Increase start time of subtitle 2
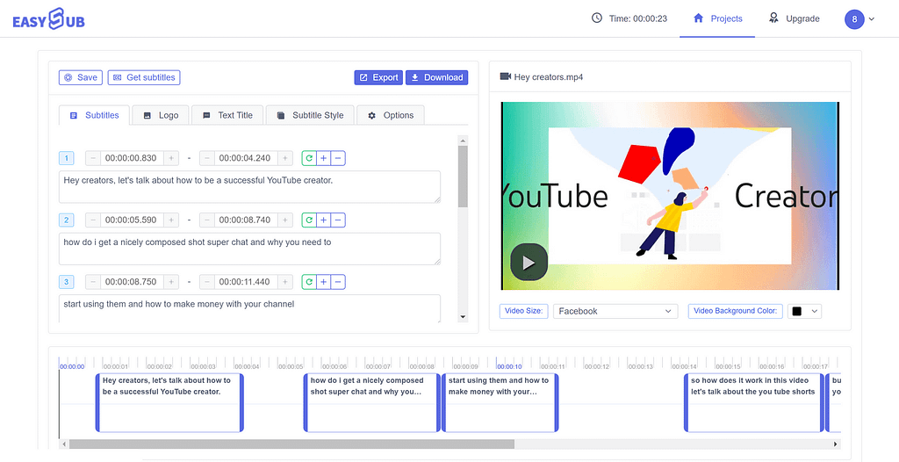The height and width of the screenshot is (462, 899). [171, 220]
